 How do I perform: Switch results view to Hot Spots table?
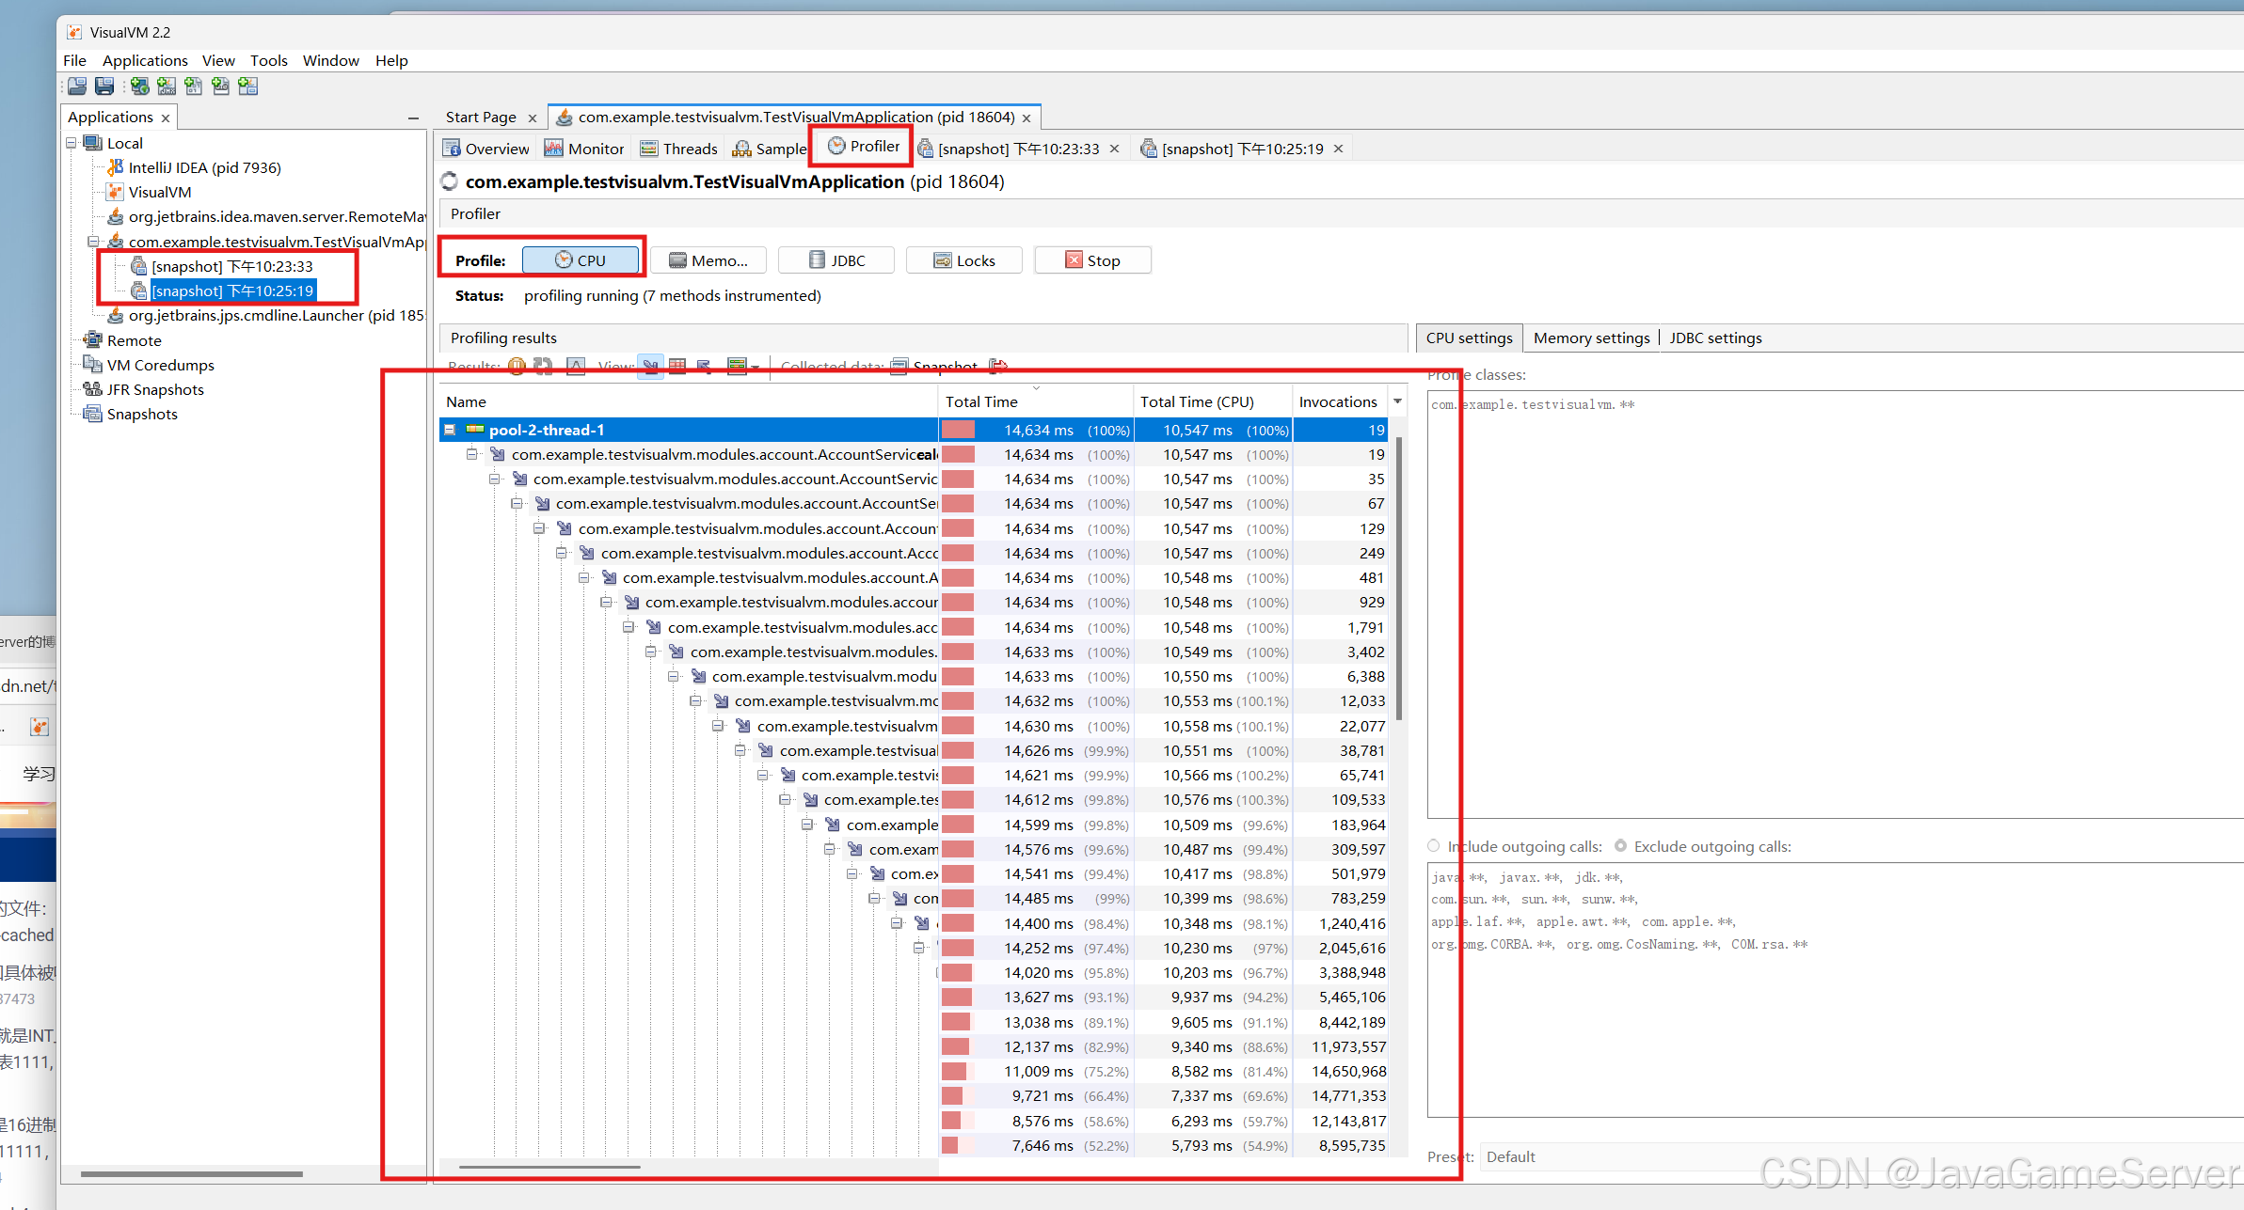677,366
